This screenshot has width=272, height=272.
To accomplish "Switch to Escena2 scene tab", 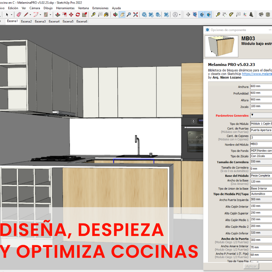I will point(26,21).
